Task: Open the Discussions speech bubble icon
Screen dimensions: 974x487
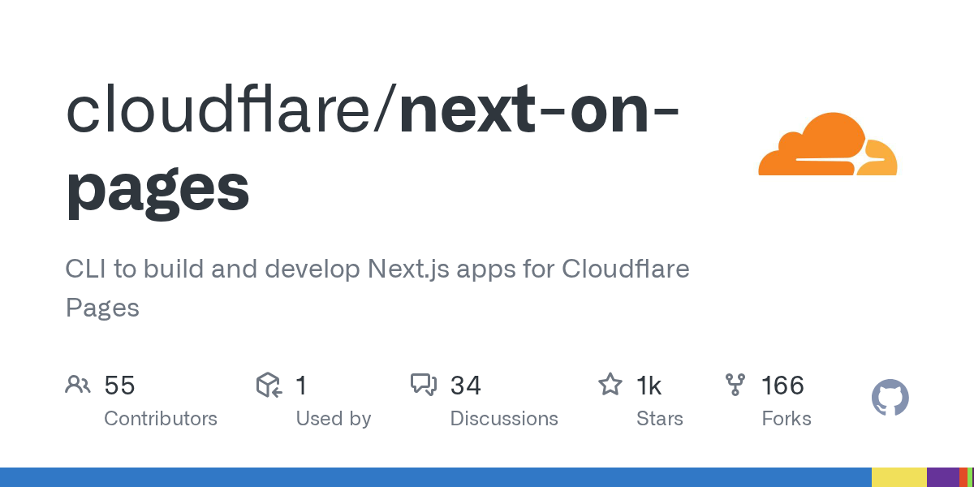Action: (425, 385)
